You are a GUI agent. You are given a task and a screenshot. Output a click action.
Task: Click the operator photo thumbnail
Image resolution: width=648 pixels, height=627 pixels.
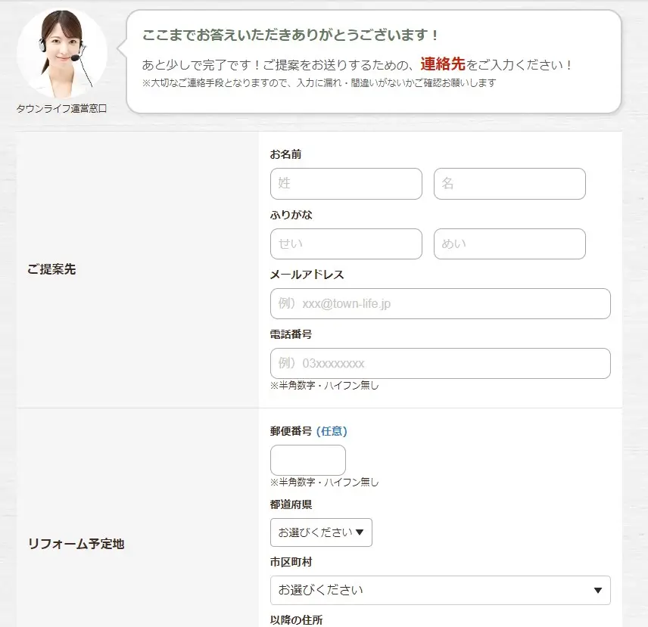[62, 54]
